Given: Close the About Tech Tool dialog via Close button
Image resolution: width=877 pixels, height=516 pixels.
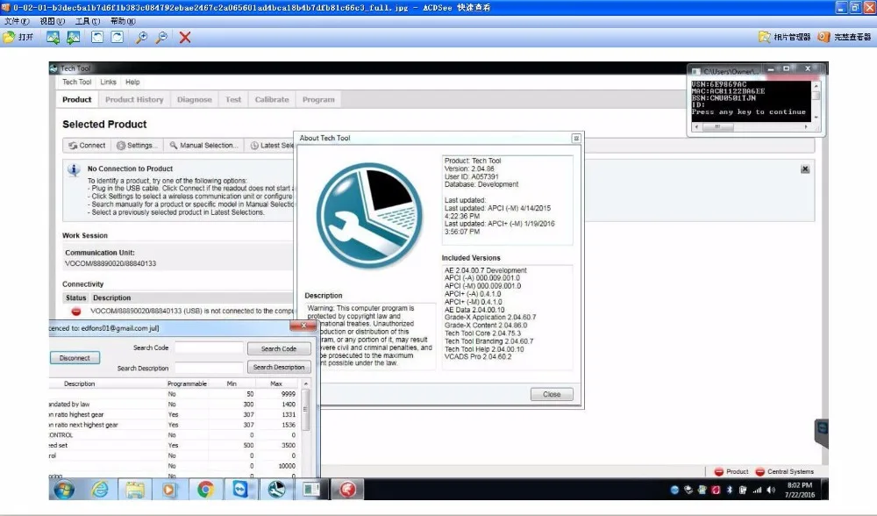Looking at the screenshot, I should click(552, 394).
